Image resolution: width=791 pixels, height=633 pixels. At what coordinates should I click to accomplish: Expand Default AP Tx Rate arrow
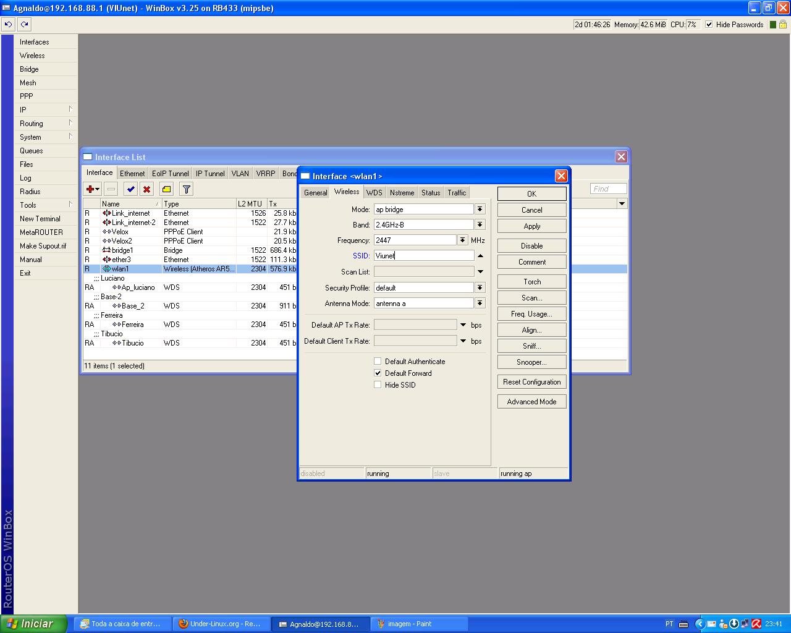[463, 325]
